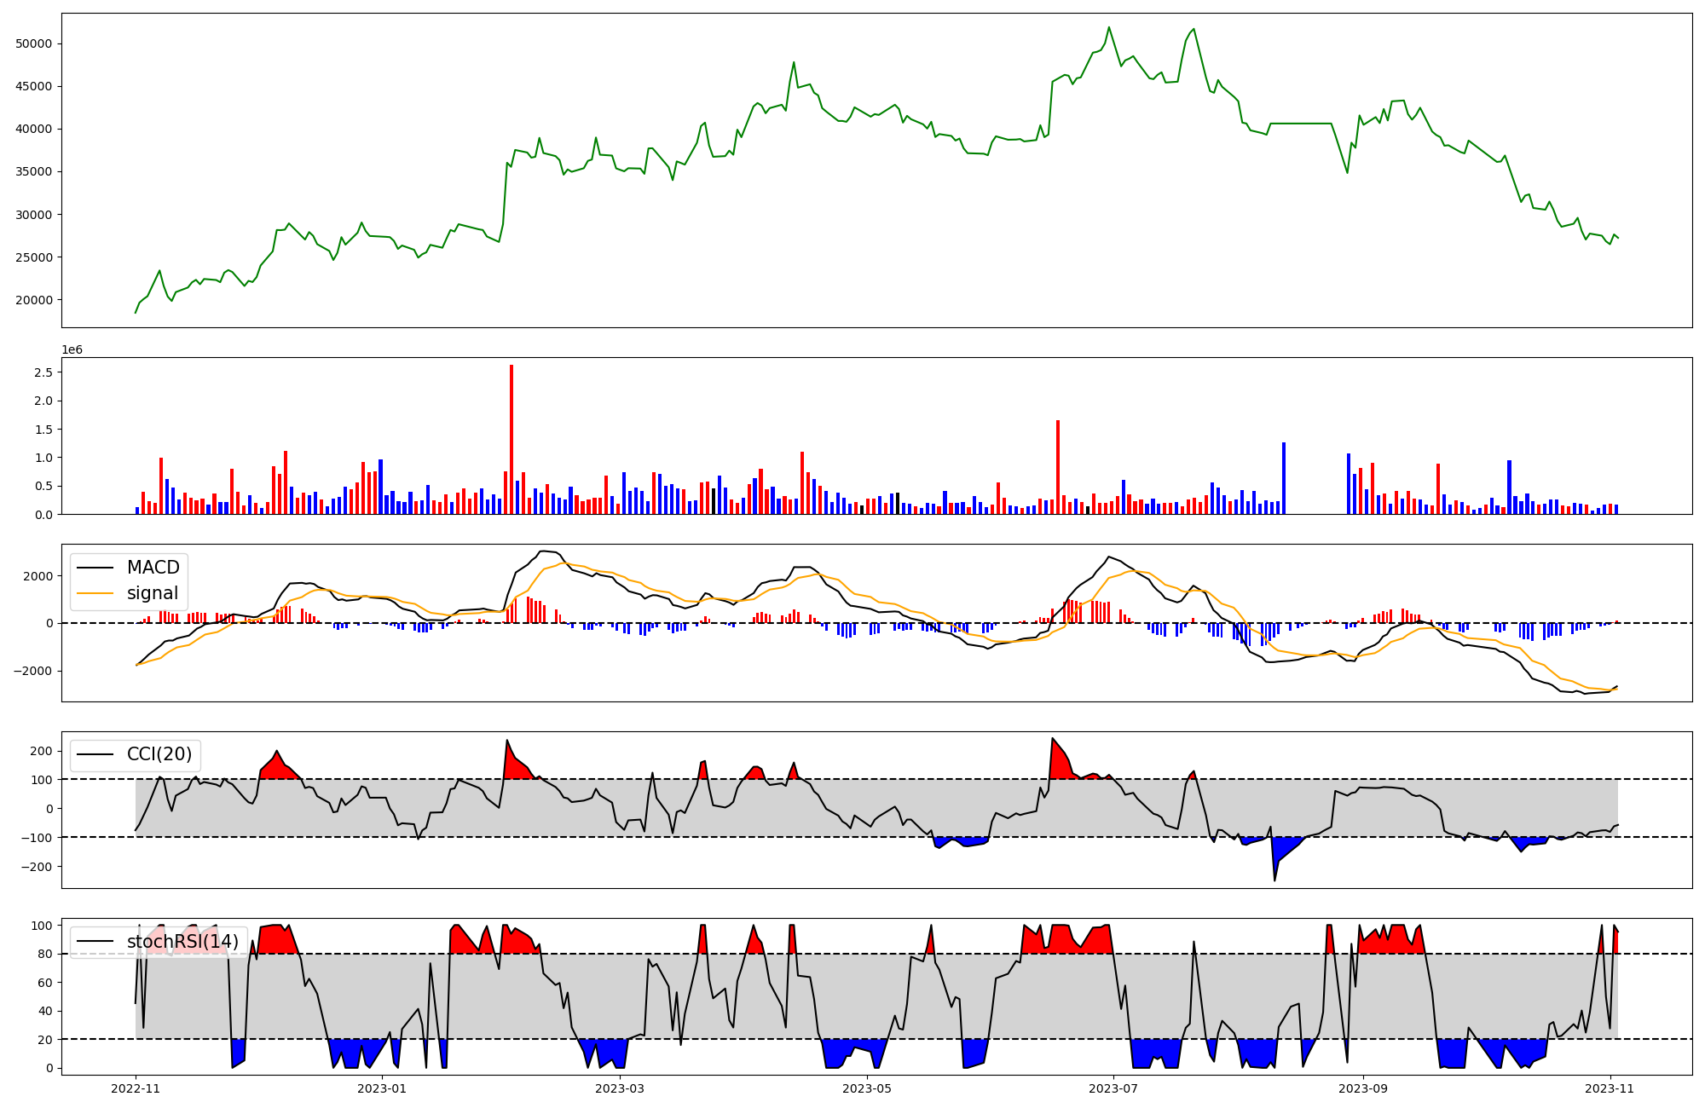
Task: Click the 20000 price axis label
Action: [x=34, y=300]
